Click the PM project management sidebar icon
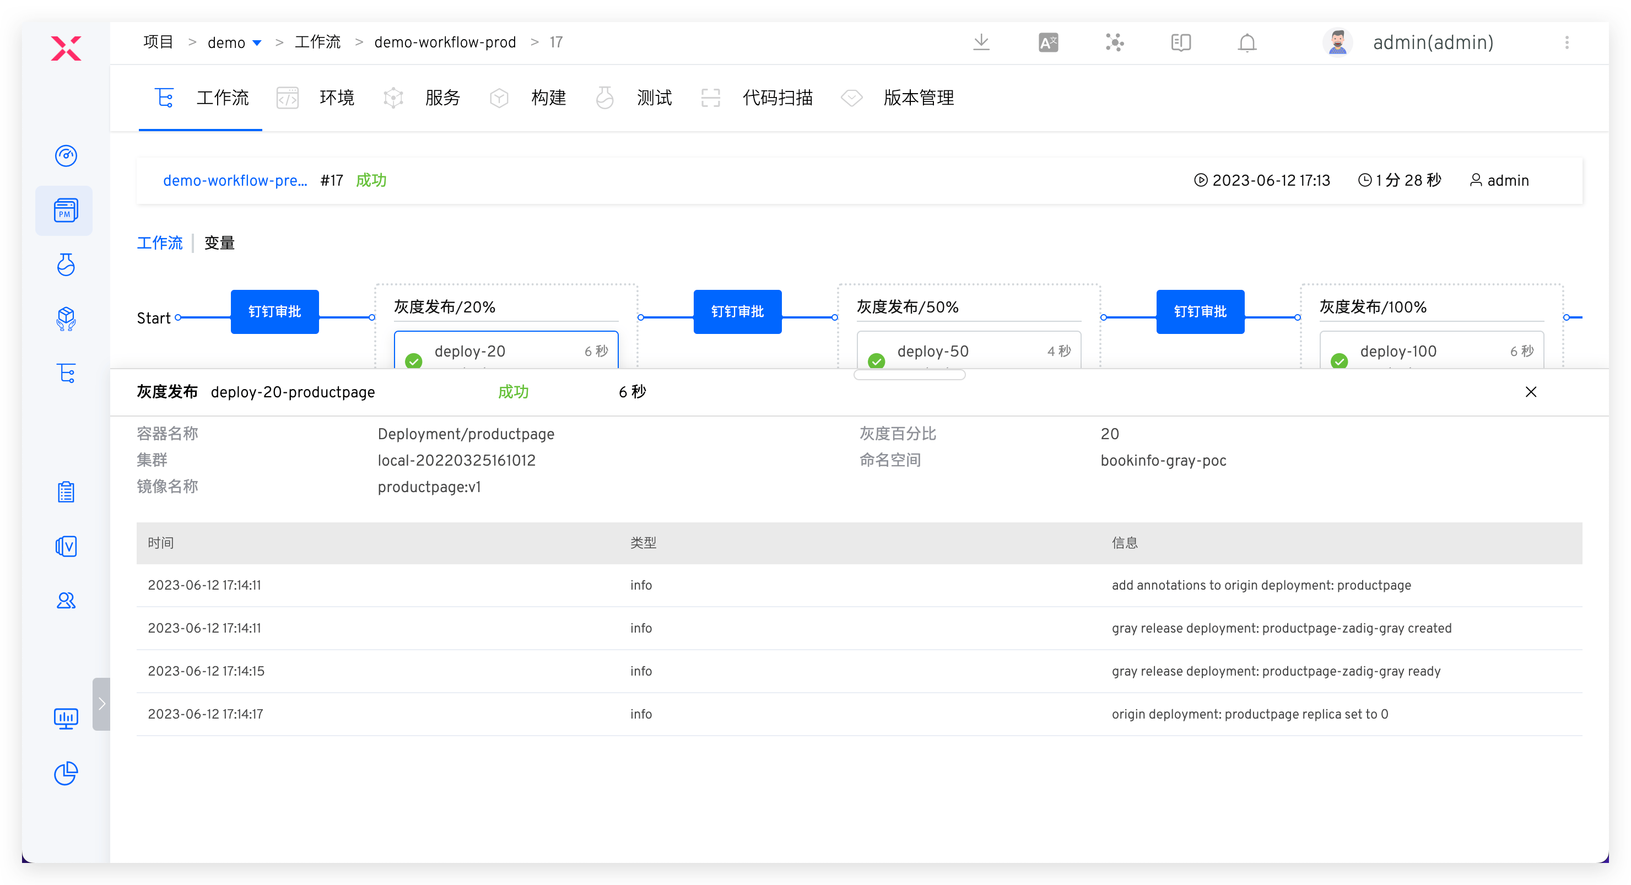Screen dimensions: 1631x885 pos(66,211)
